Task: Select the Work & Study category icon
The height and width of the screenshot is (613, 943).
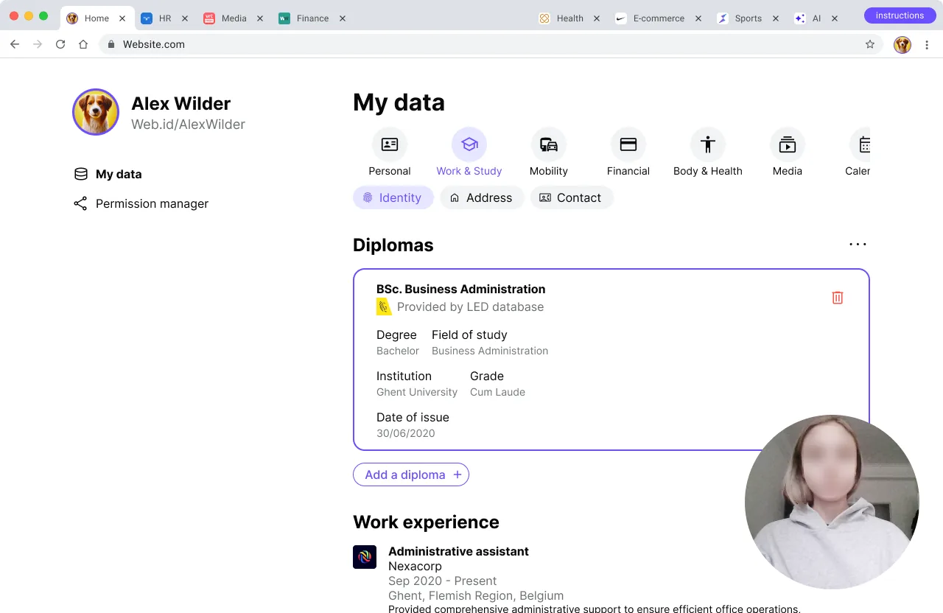Action: point(469,144)
